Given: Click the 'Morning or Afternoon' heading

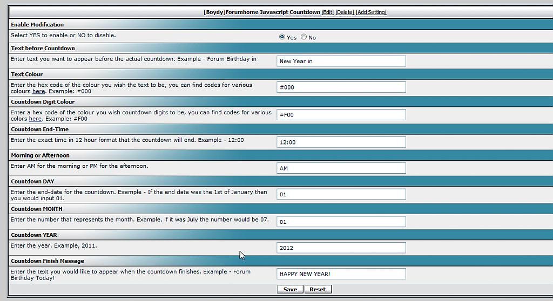Looking at the screenshot, I should click(x=40, y=155).
